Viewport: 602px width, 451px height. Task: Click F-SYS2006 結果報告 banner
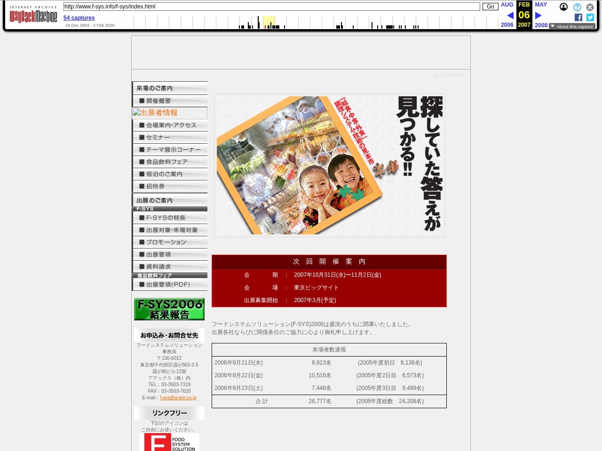tap(169, 309)
